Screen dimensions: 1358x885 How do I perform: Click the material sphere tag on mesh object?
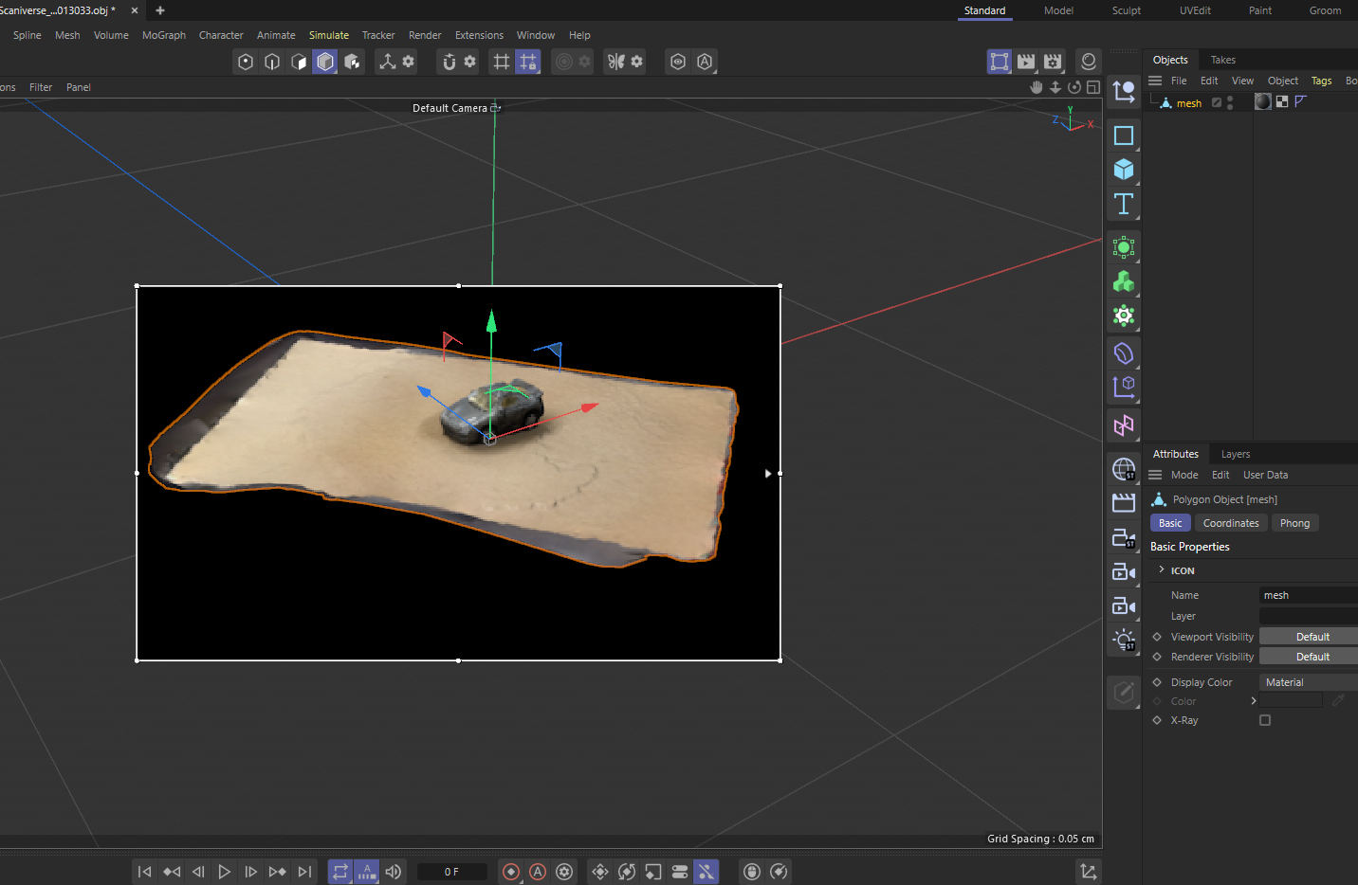pyautogui.click(x=1262, y=101)
